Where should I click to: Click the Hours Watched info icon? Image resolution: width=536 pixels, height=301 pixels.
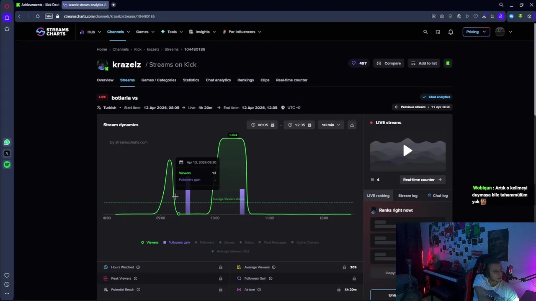(x=138, y=267)
